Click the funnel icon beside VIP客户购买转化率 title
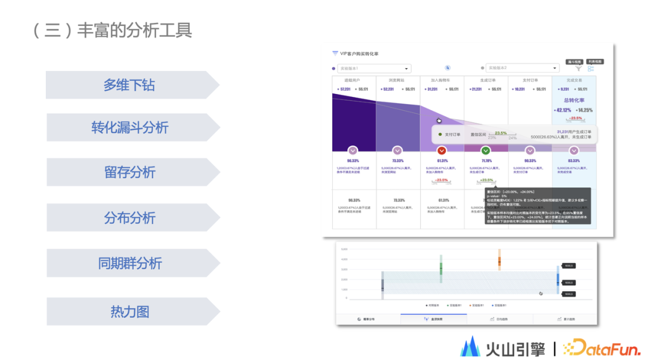The image size is (651, 363). [x=335, y=54]
